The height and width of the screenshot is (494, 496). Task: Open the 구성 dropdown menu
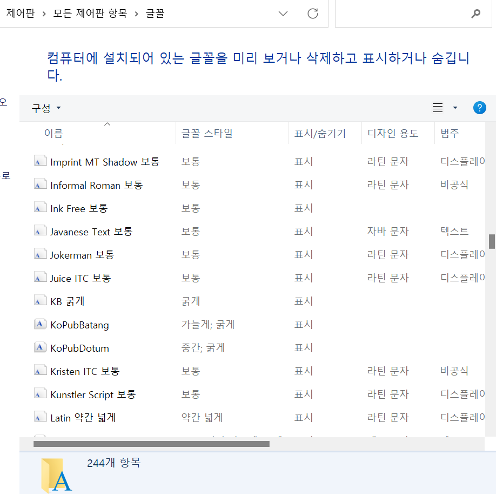coord(46,108)
